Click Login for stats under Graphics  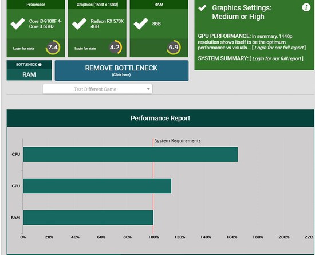point(85,49)
